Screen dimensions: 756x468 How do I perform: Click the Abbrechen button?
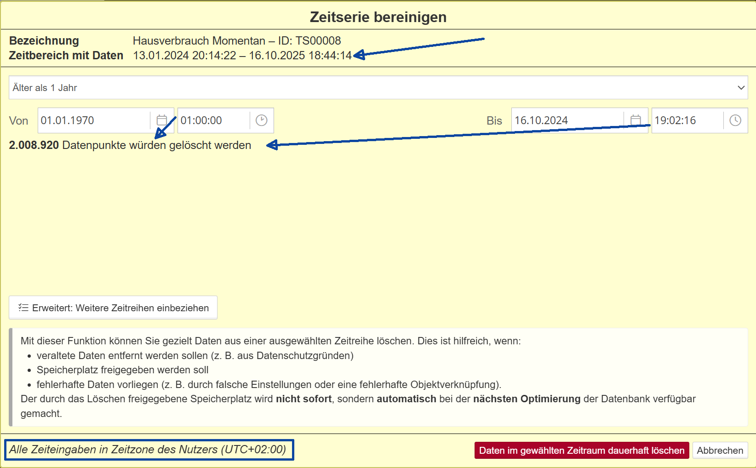(x=720, y=451)
